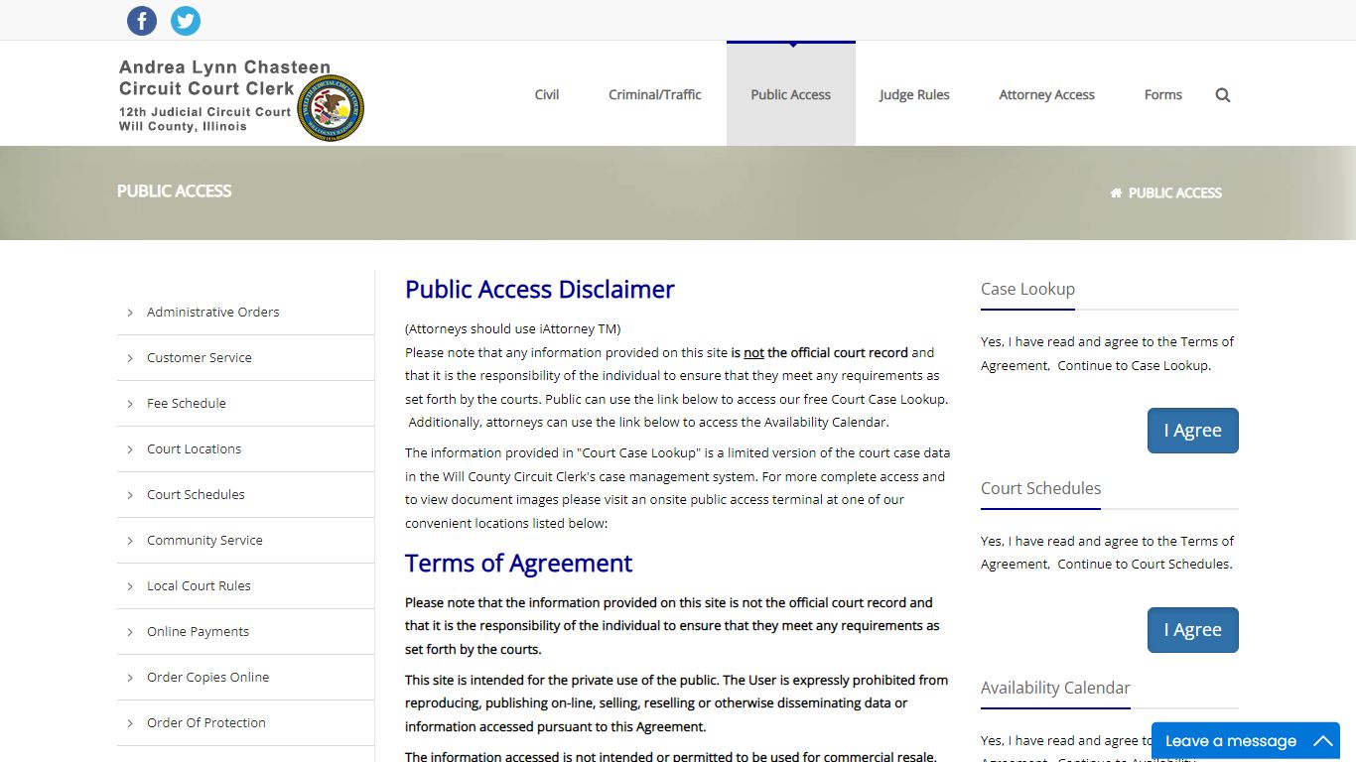Open the Twitter page icon

coord(186,20)
